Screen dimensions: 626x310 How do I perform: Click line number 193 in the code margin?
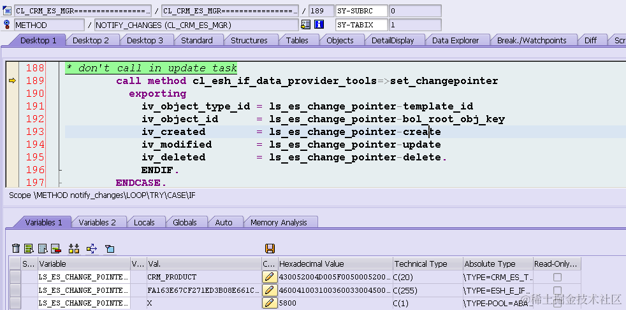click(35, 132)
